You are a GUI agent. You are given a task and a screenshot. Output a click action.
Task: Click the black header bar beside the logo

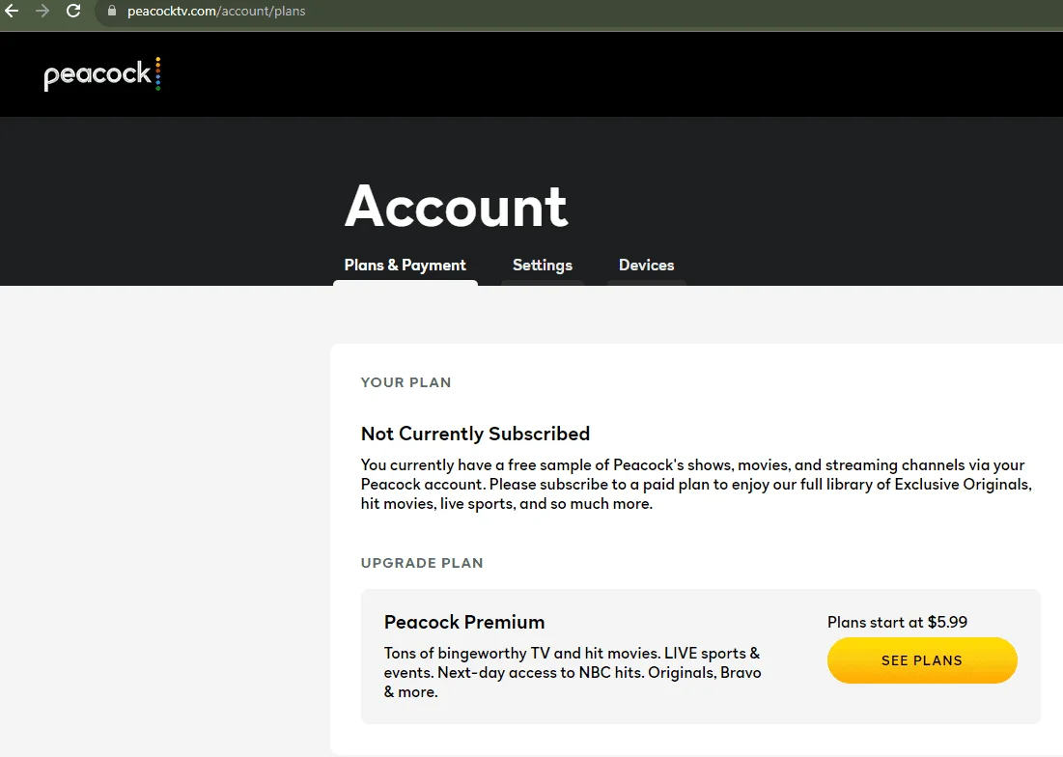pyautogui.click(x=610, y=74)
